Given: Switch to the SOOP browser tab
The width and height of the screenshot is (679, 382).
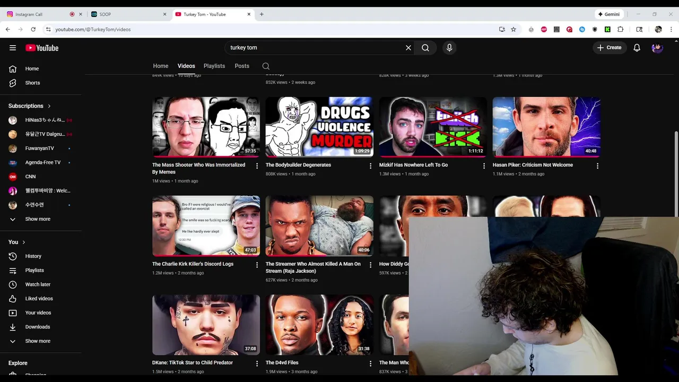Looking at the screenshot, I should tap(128, 14).
